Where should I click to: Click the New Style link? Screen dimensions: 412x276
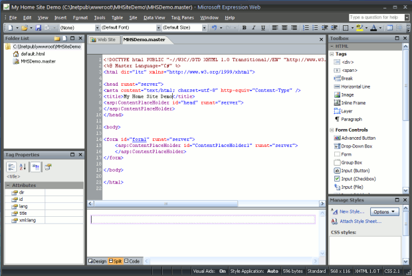point(352,211)
